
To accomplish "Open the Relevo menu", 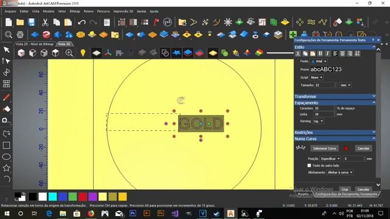I will point(88,12).
